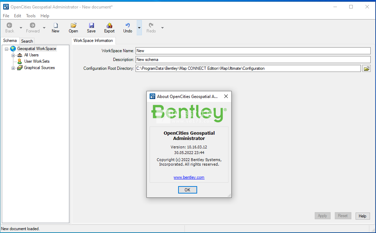Browse for Configuration Root Directory folder
The image size is (376, 233).
click(x=366, y=68)
